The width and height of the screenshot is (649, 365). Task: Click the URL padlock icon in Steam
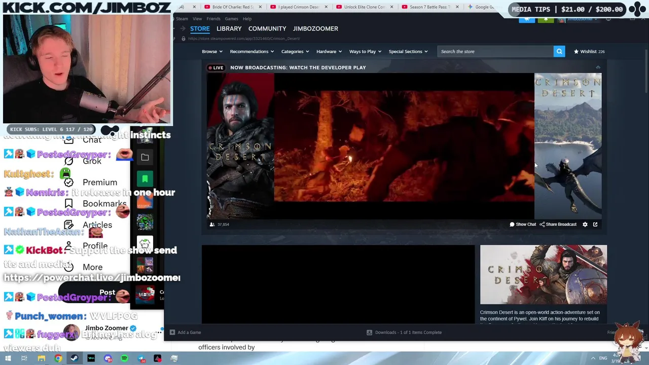coord(184,39)
